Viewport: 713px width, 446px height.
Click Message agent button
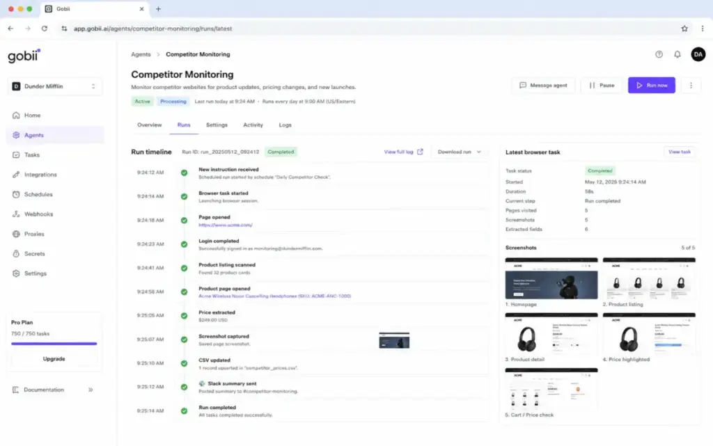543,86
